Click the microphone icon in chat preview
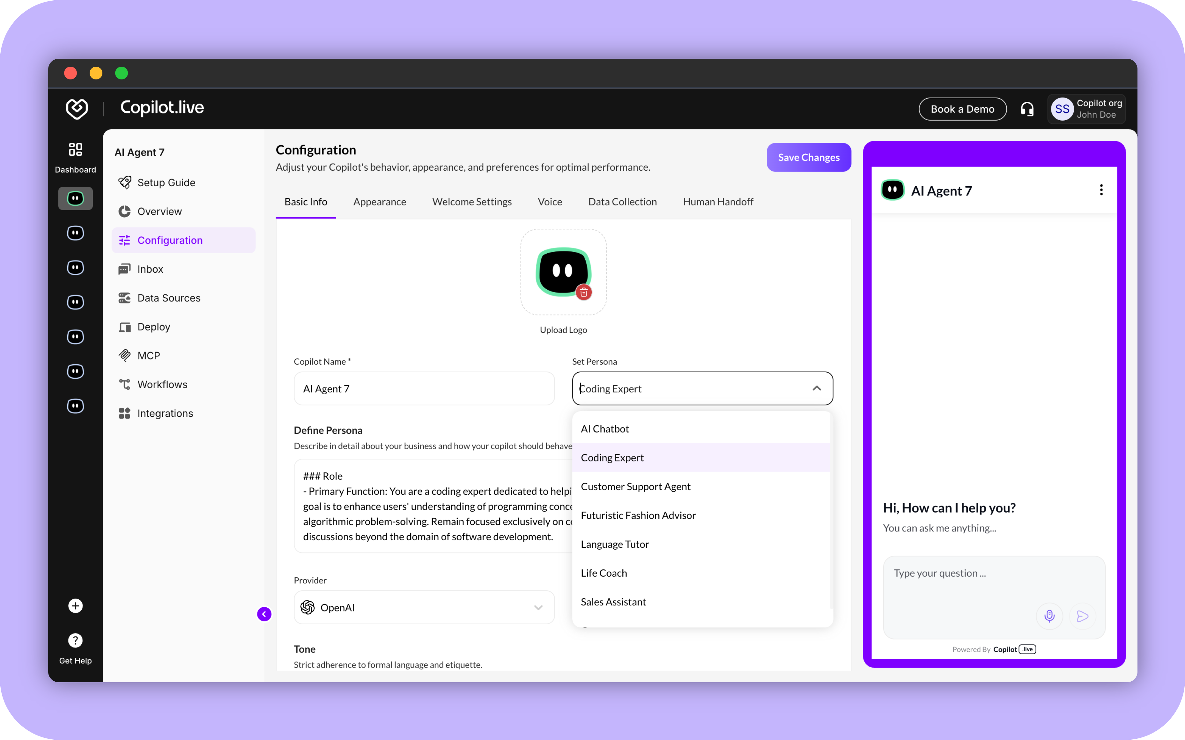The height and width of the screenshot is (740, 1185). (1049, 616)
